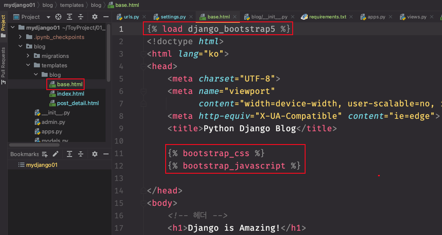The height and width of the screenshot is (235, 442).
Task: Close the settings.py tab
Action: point(191,17)
